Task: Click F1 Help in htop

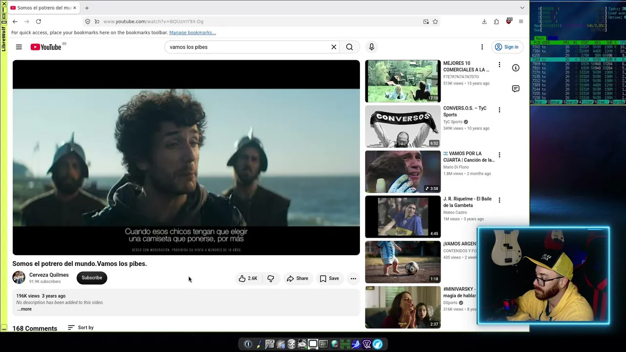Action: click(x=538, y=102)
